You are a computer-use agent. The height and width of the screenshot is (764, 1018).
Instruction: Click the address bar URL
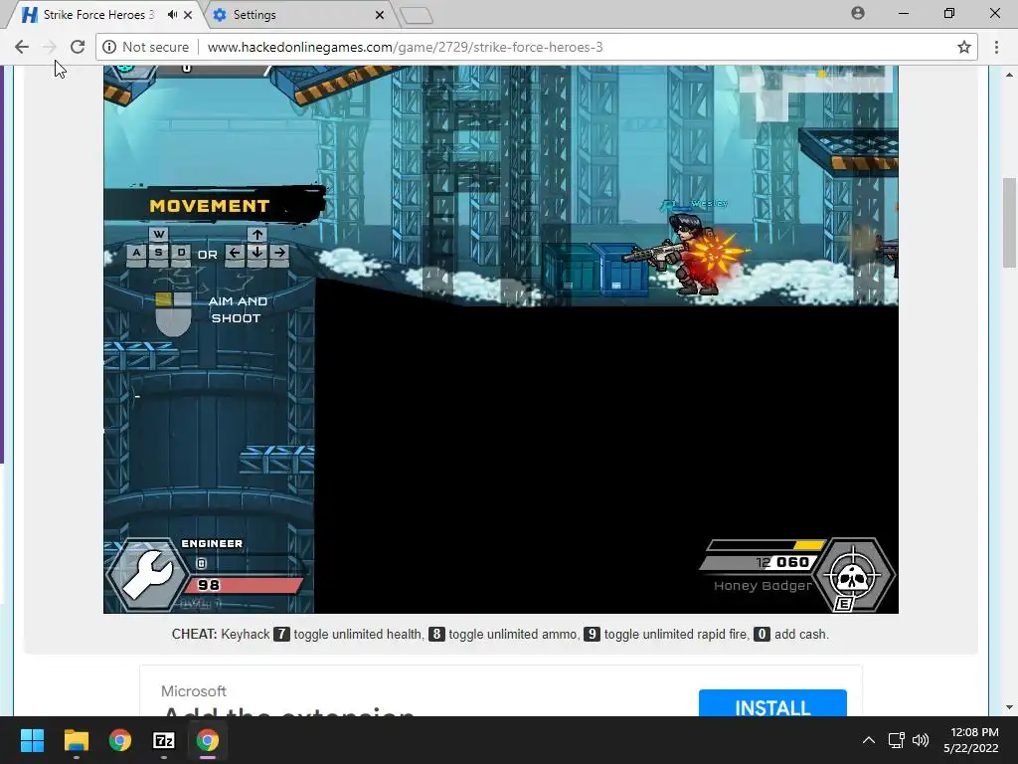[406, 47]
